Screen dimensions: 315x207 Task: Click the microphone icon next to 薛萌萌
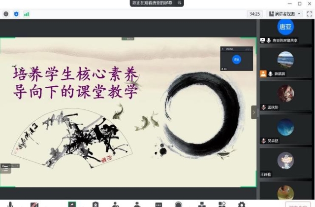(270, 74)
